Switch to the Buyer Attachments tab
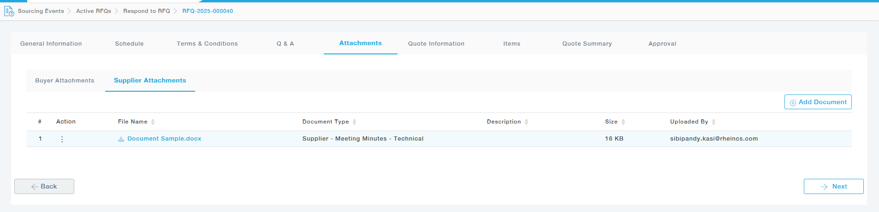The height and width of the screenshot is (212, 879). (65, 81)
